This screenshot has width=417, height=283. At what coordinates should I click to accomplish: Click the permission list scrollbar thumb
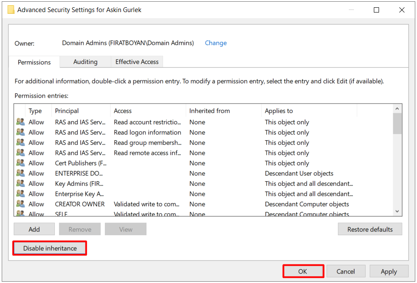tap(397, 123)
